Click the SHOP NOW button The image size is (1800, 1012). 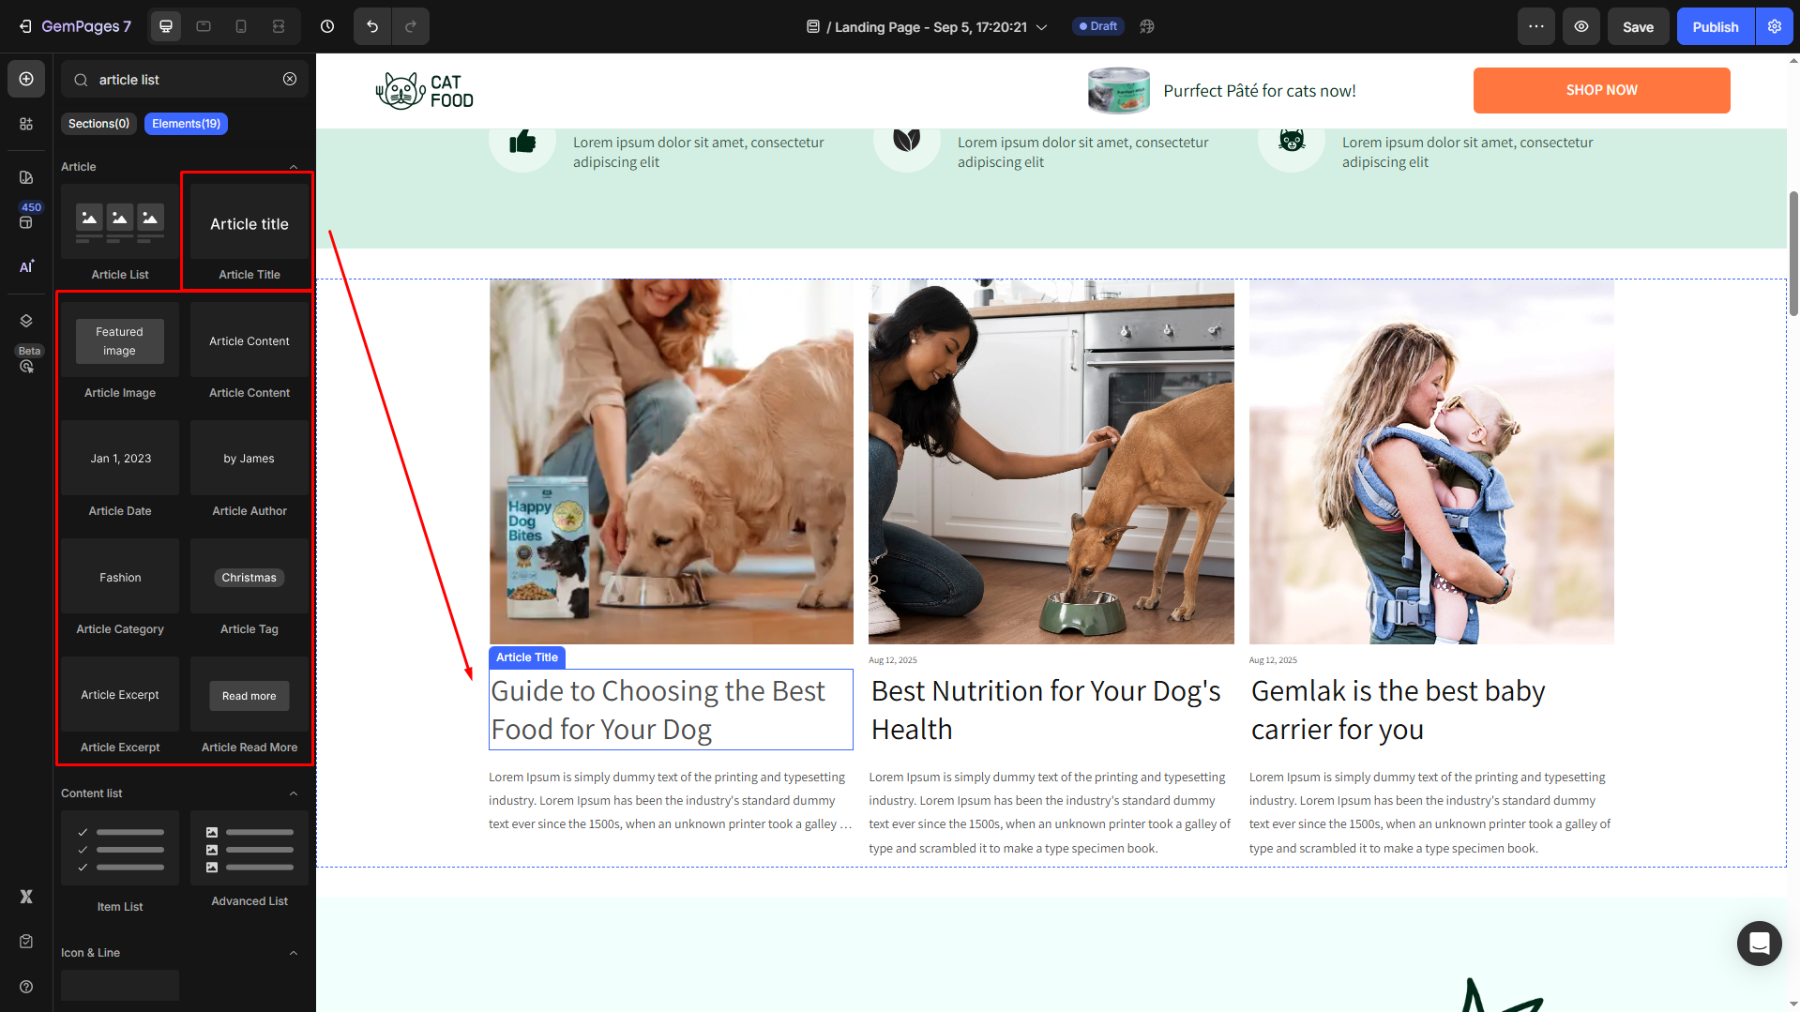pyautogui.click(x=1601, y=90)
